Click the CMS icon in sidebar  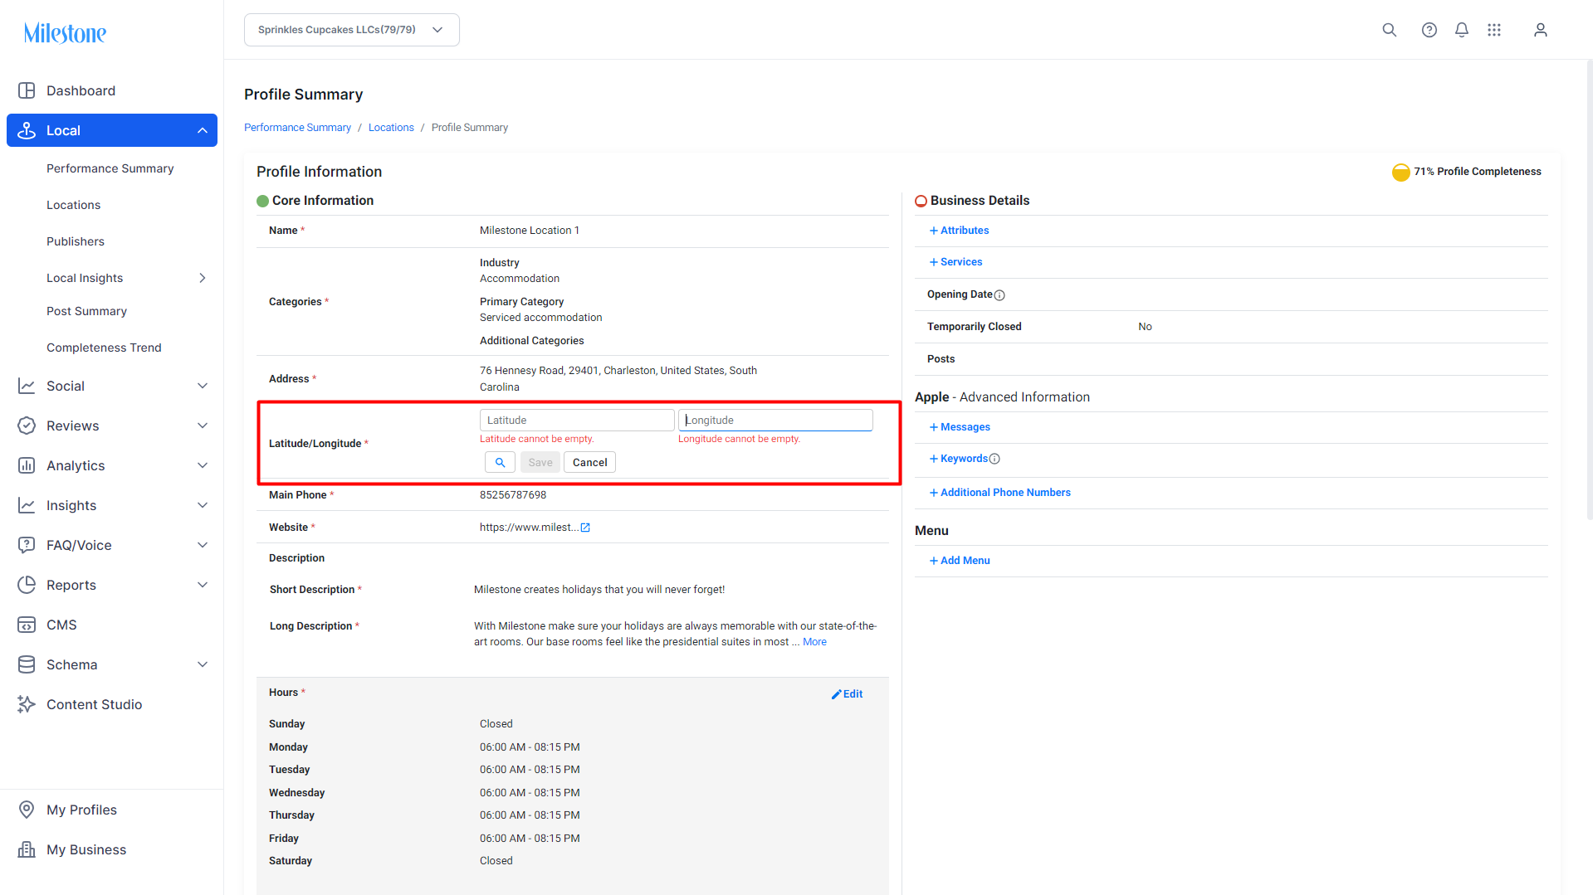tap(27, 625)
